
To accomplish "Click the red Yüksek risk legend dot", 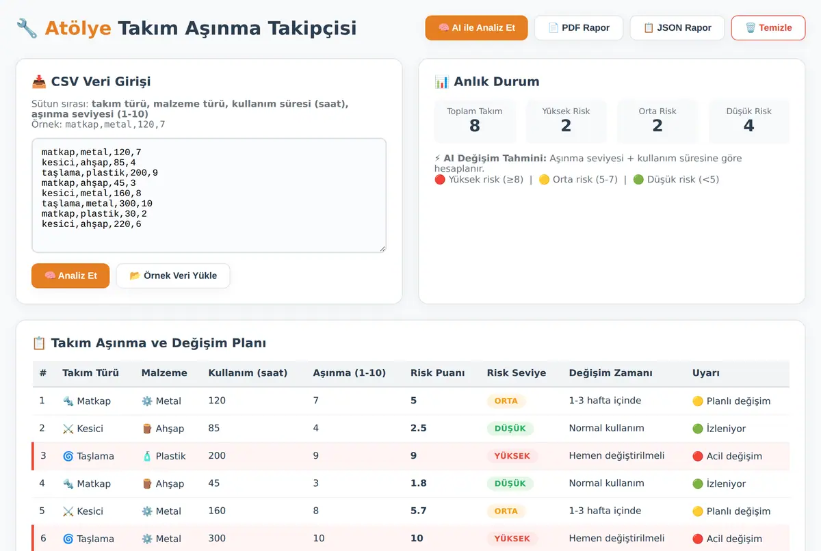I will coord(440,180).
